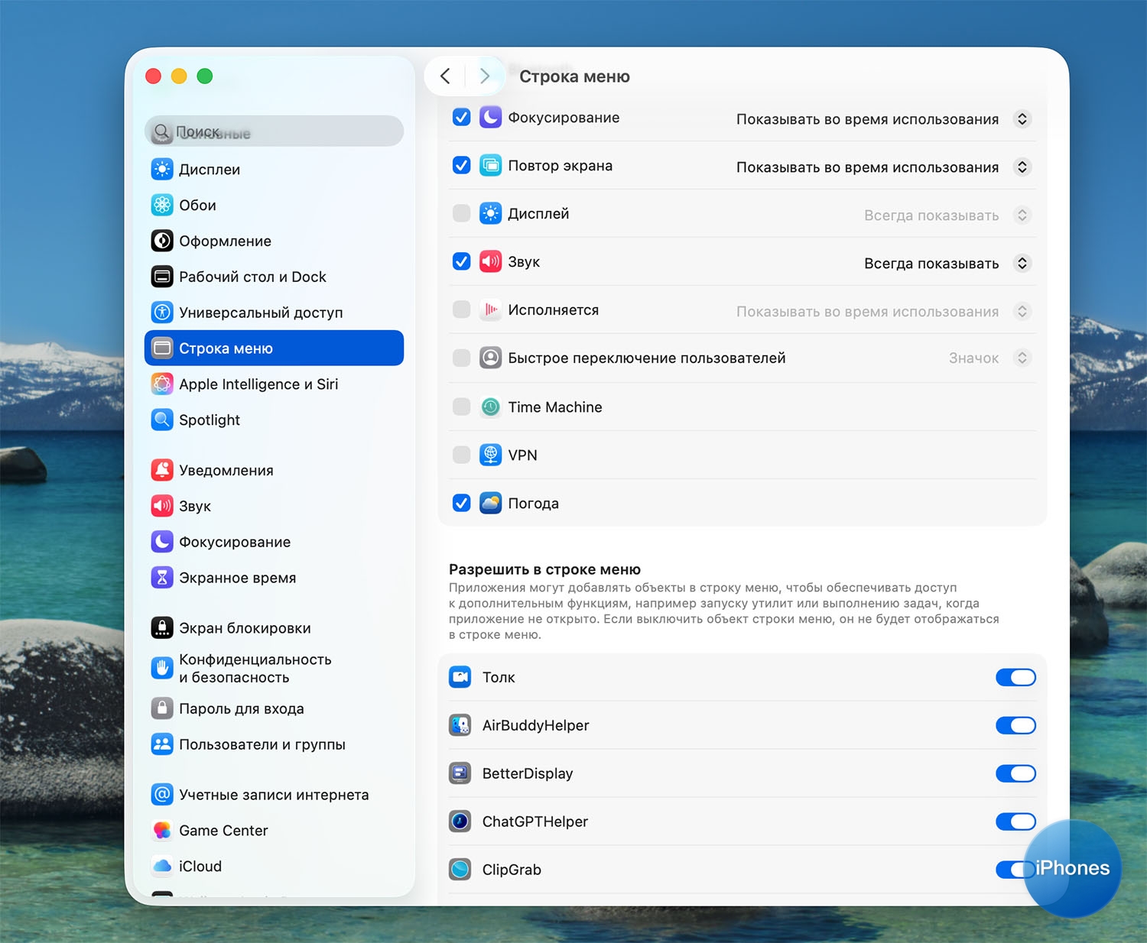Viewport: 1147px width, 943px height.
Task: Click the iCloud cloud icon
Action: tap(162, 866)
